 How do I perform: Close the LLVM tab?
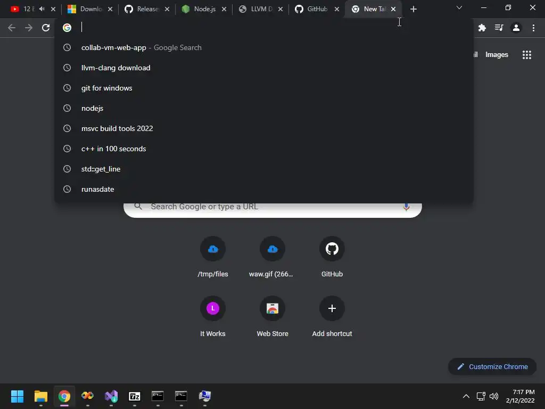(x=280, y=9)
